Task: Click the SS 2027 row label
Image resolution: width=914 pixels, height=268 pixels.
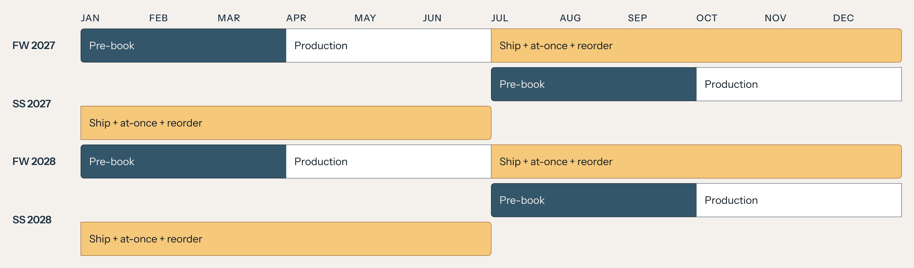Action: (x=32, y=104)
